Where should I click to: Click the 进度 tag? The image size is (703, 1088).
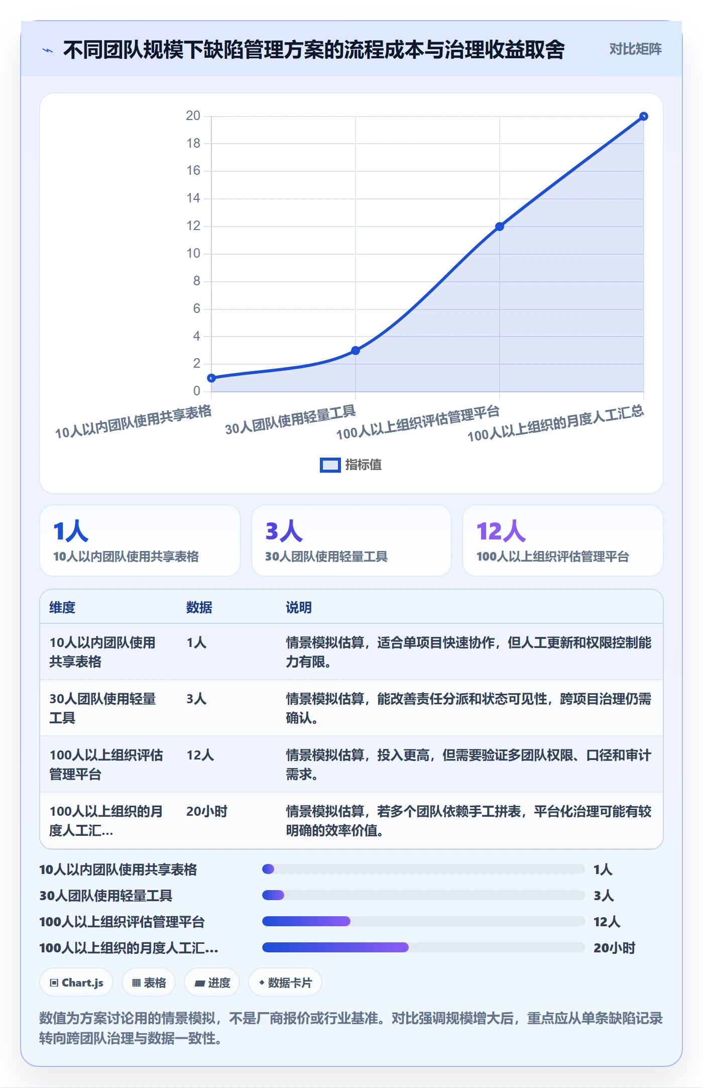point(212,983)
